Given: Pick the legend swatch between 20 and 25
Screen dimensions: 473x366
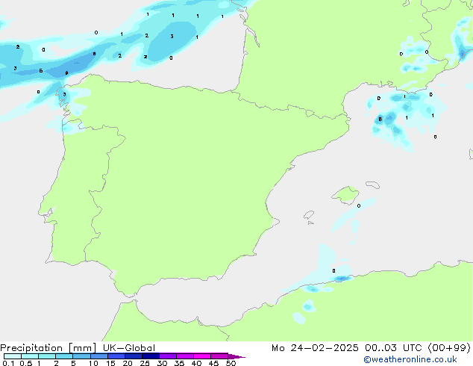Looking at the screenshot, I should tap(133, 356).
